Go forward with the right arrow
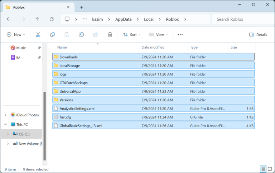Image resolution: width=275 pixels, height=173 pixels. point(23,19)
